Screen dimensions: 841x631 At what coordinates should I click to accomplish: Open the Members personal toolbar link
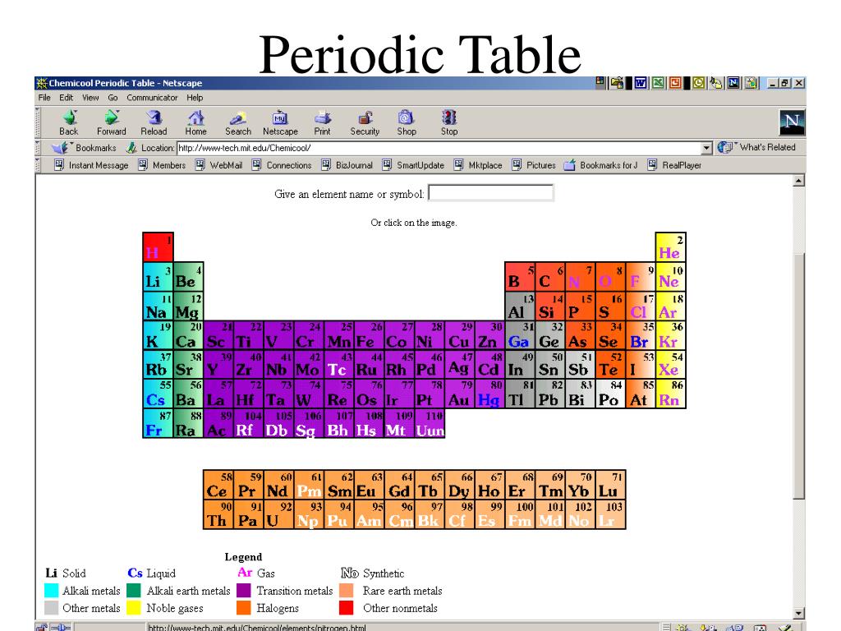(x=162, y=165)
